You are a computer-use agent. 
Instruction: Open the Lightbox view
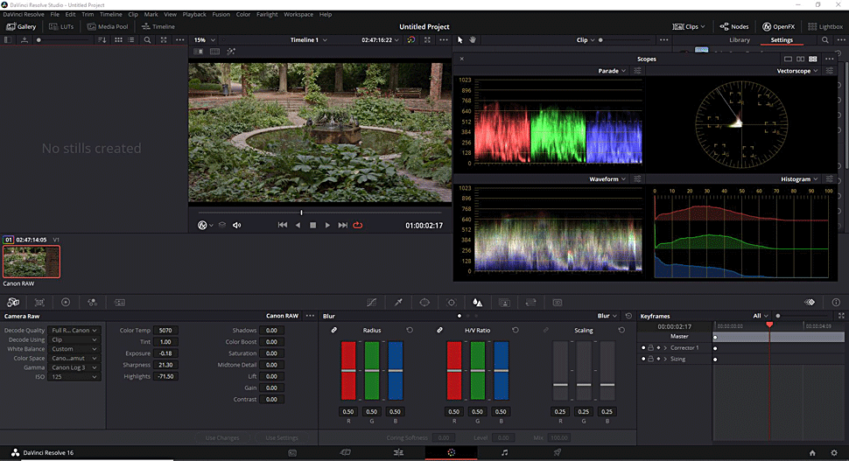(x=825, y=26)
